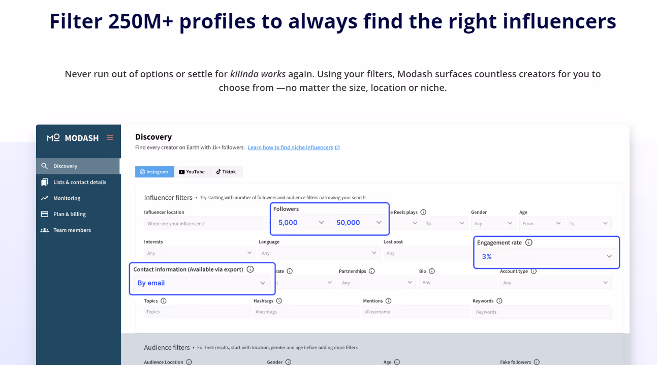Image resolution: width=657 pixels, height=365 pixels.
Task: Open the Reels plays To dropdown
Action: point(445,223)
